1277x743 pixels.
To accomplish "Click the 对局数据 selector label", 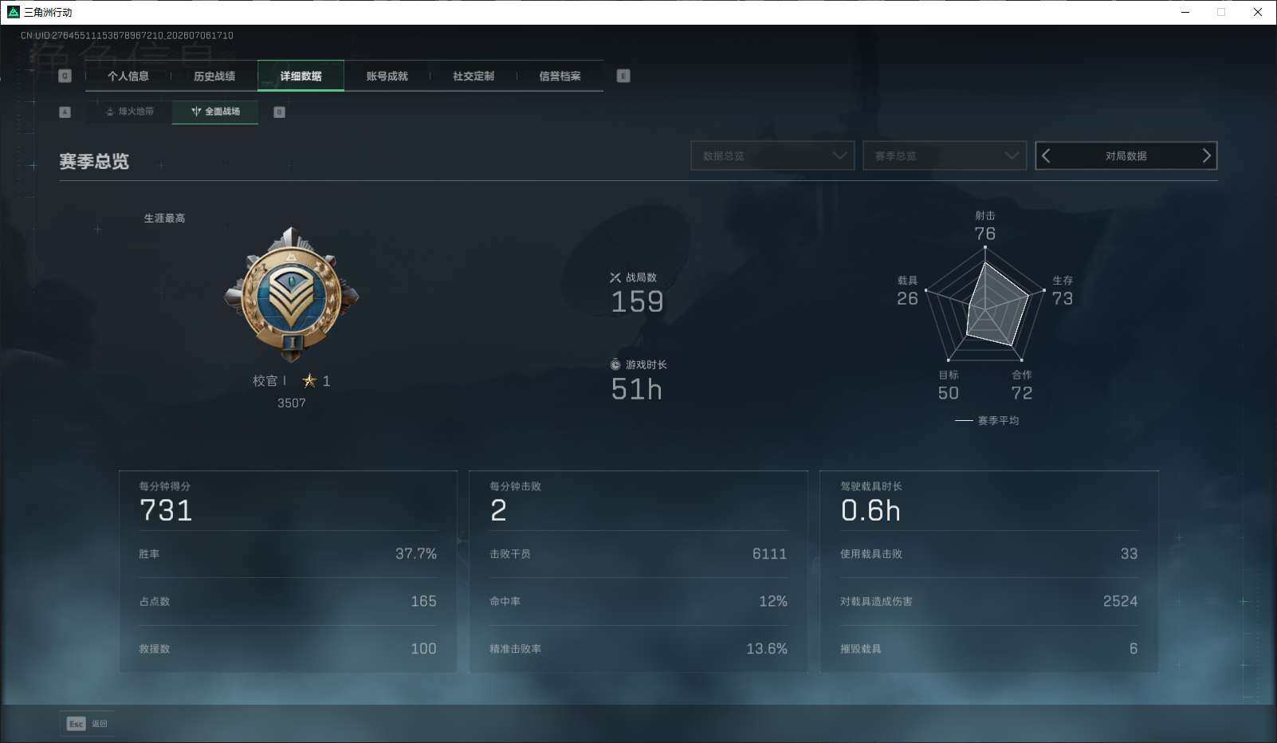I will coord(1126,156).
